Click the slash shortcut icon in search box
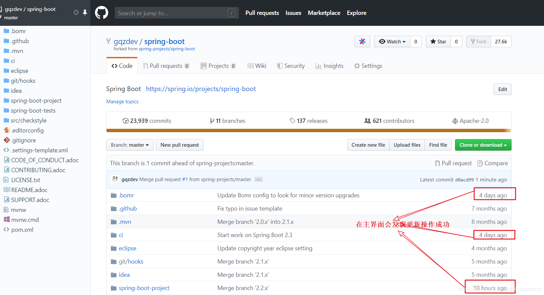 click(232, 13)
